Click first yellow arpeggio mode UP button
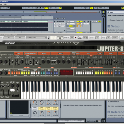The image size is (124, 124). click(x=22, y=73)
